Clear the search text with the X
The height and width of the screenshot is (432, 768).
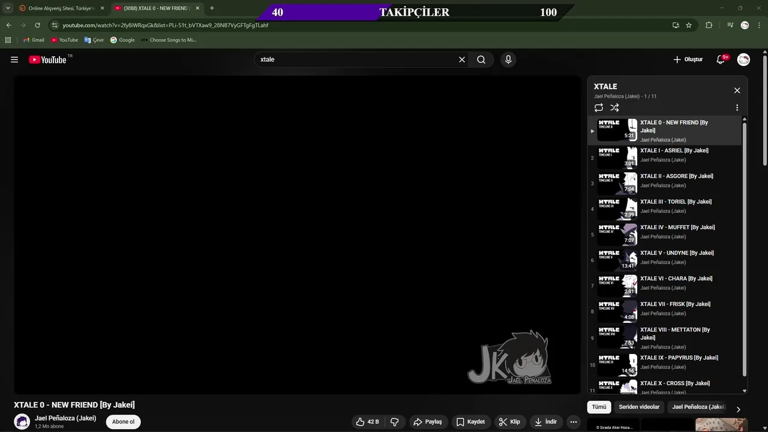click(462, 59)
